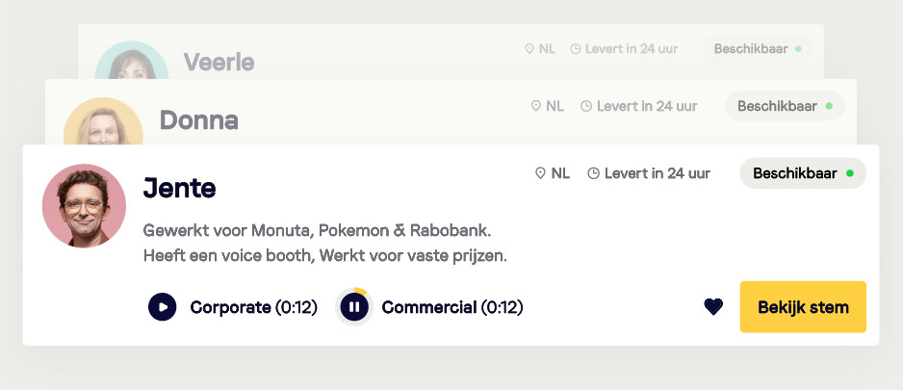Select Donna's voice card name
Screen dimensions: 903x390
coord(198,120)
